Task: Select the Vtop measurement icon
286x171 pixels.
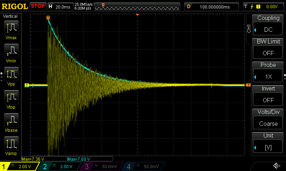Action: [x=11, y=99]
